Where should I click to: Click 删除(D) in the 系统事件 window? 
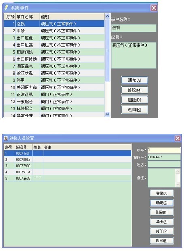click(x=134, y=100)
